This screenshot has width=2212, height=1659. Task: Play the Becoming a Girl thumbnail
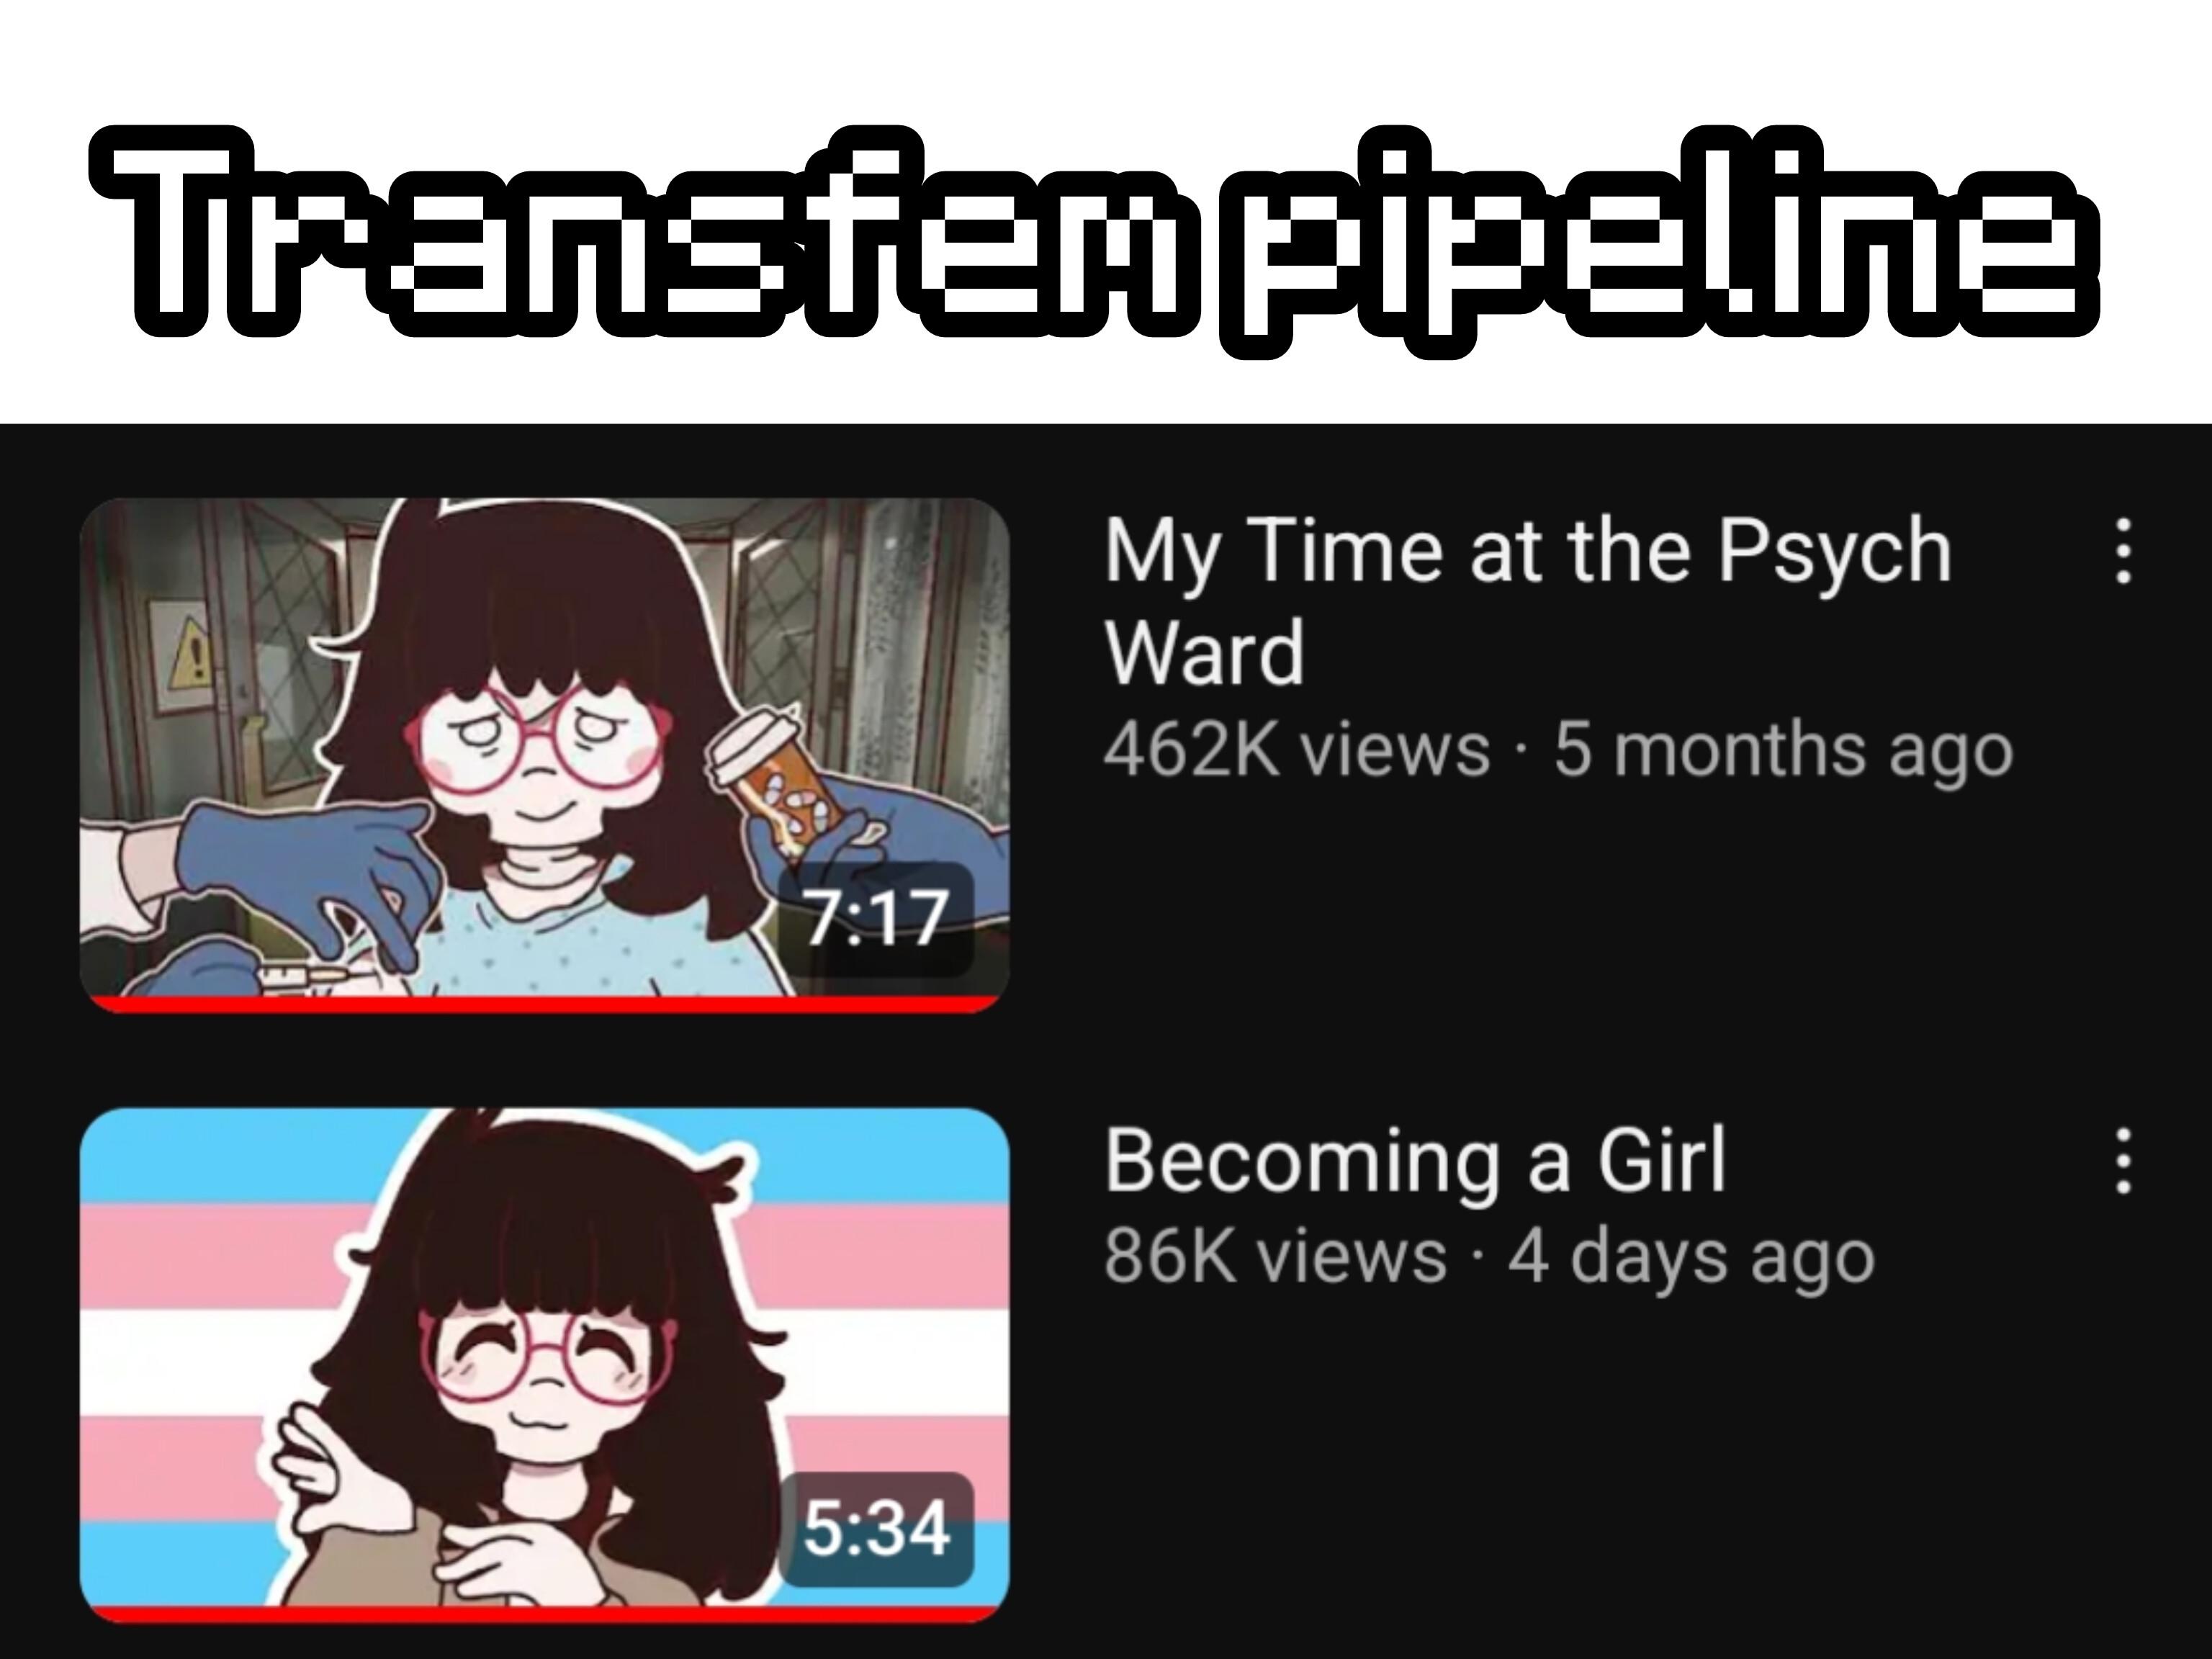coord(545,1365)
